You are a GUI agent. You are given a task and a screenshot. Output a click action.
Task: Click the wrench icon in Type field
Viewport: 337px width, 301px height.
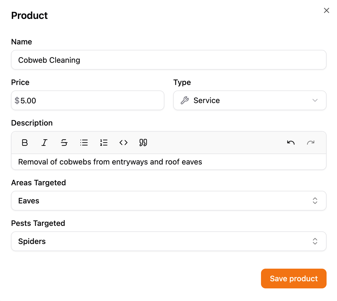tap(185, 100)
